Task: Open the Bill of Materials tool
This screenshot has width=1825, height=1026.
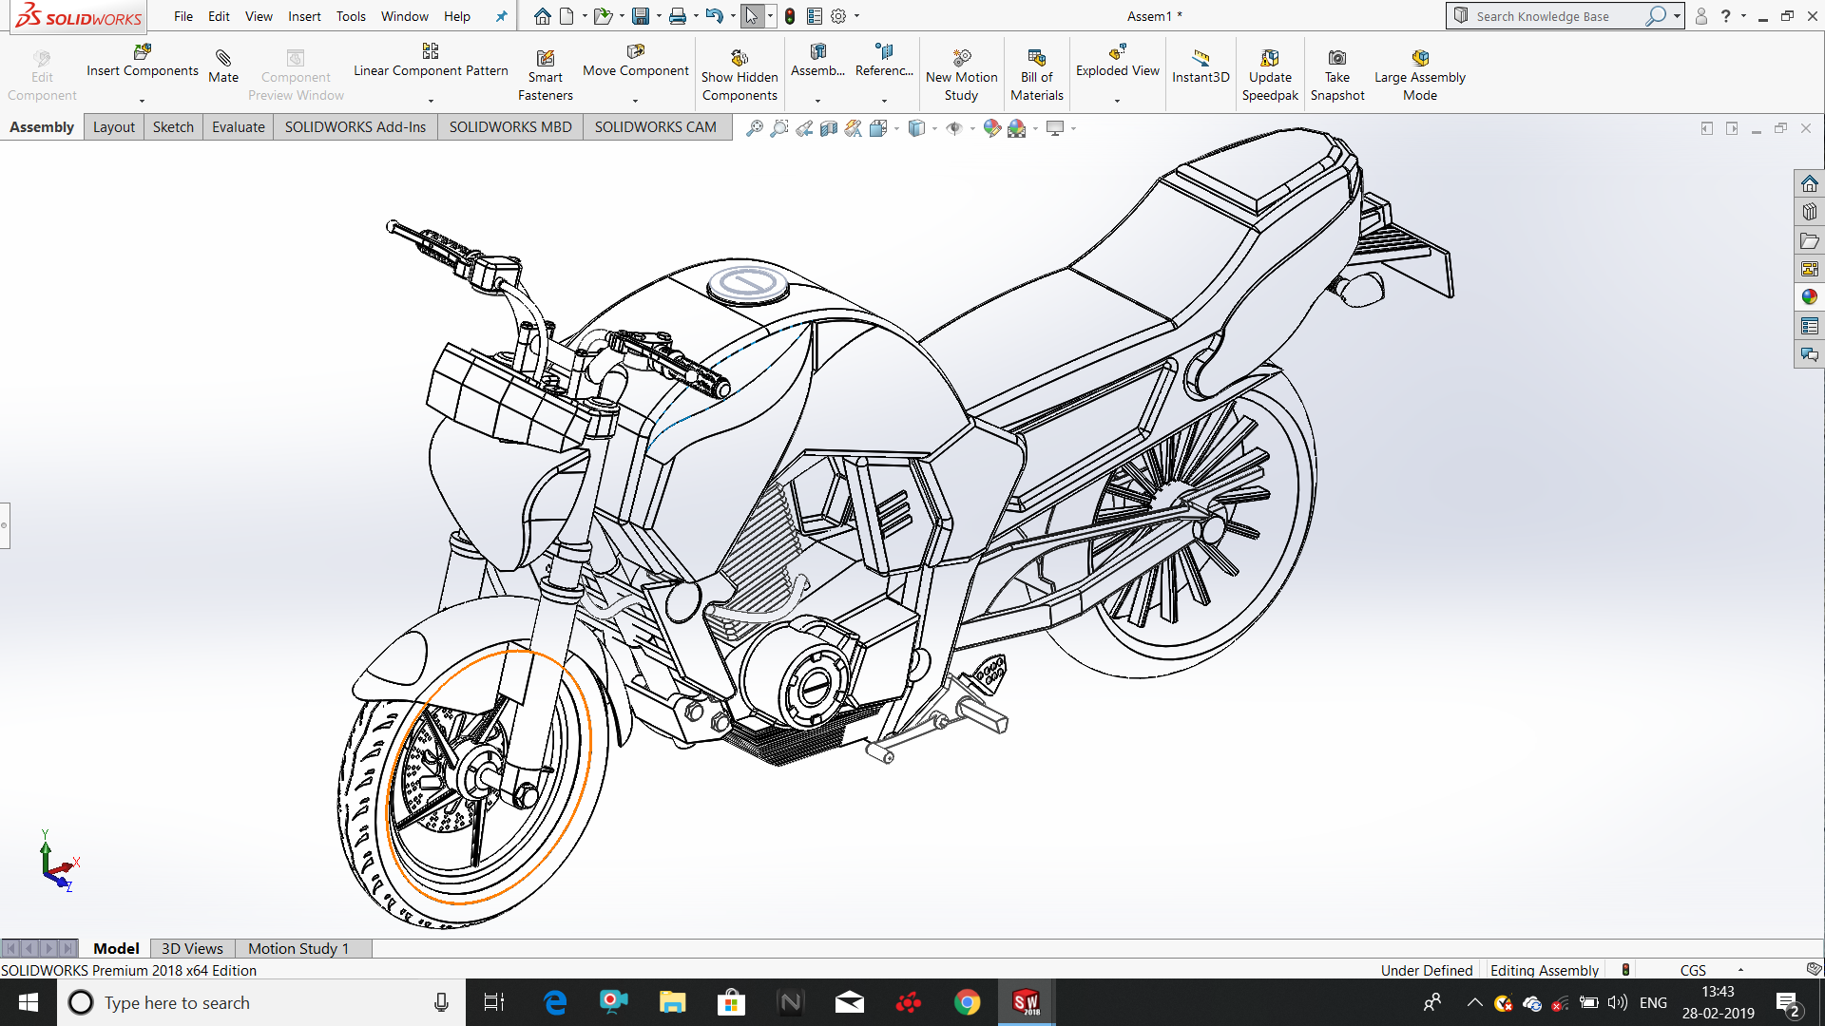Action: (x=1036, y=73)
